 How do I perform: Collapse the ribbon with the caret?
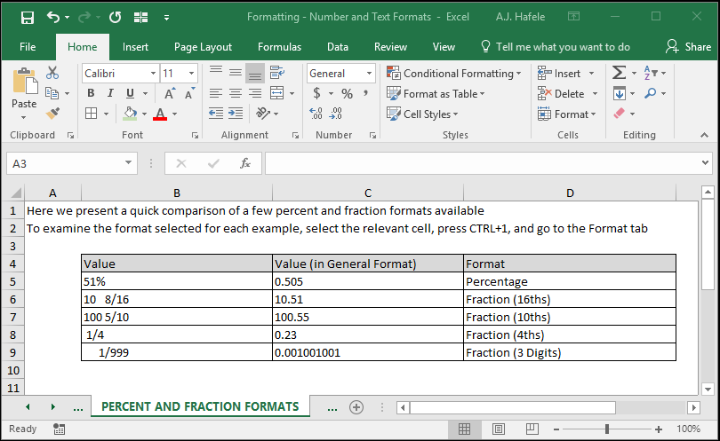(x=704, y=135)
